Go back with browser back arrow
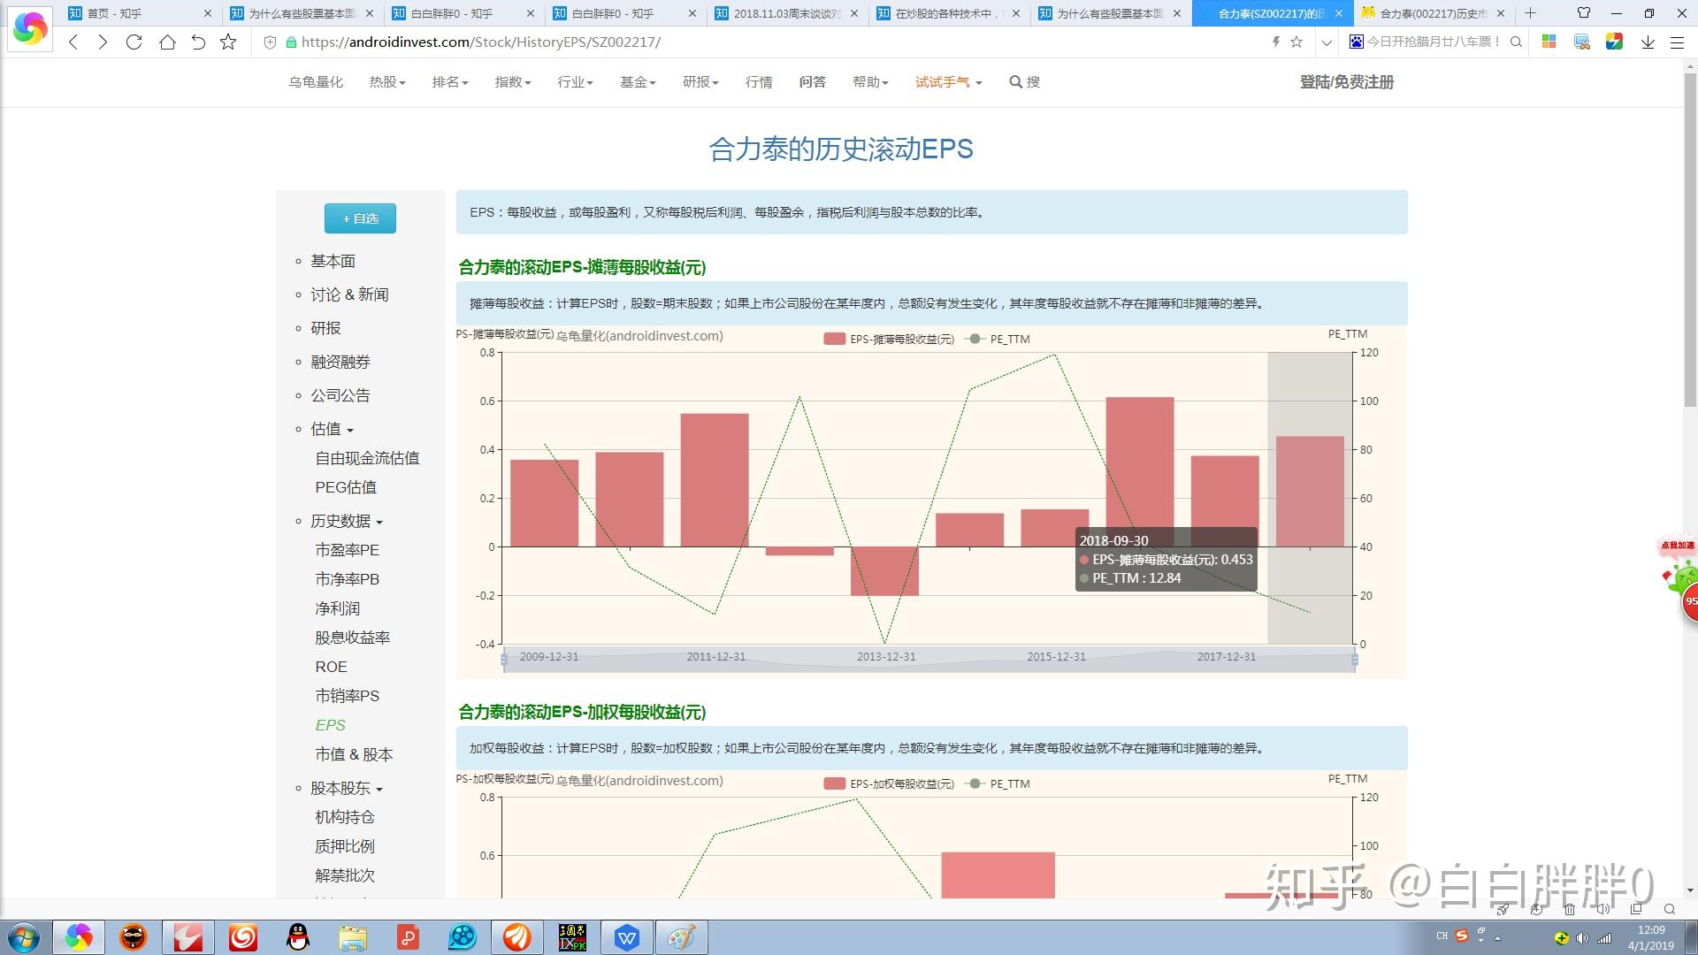 pyautogui.click(x=74, y=42)
